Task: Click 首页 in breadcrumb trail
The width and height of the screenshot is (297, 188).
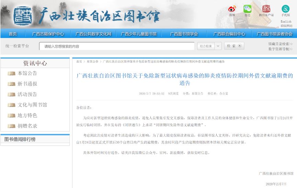Action: tap(79, 62)
